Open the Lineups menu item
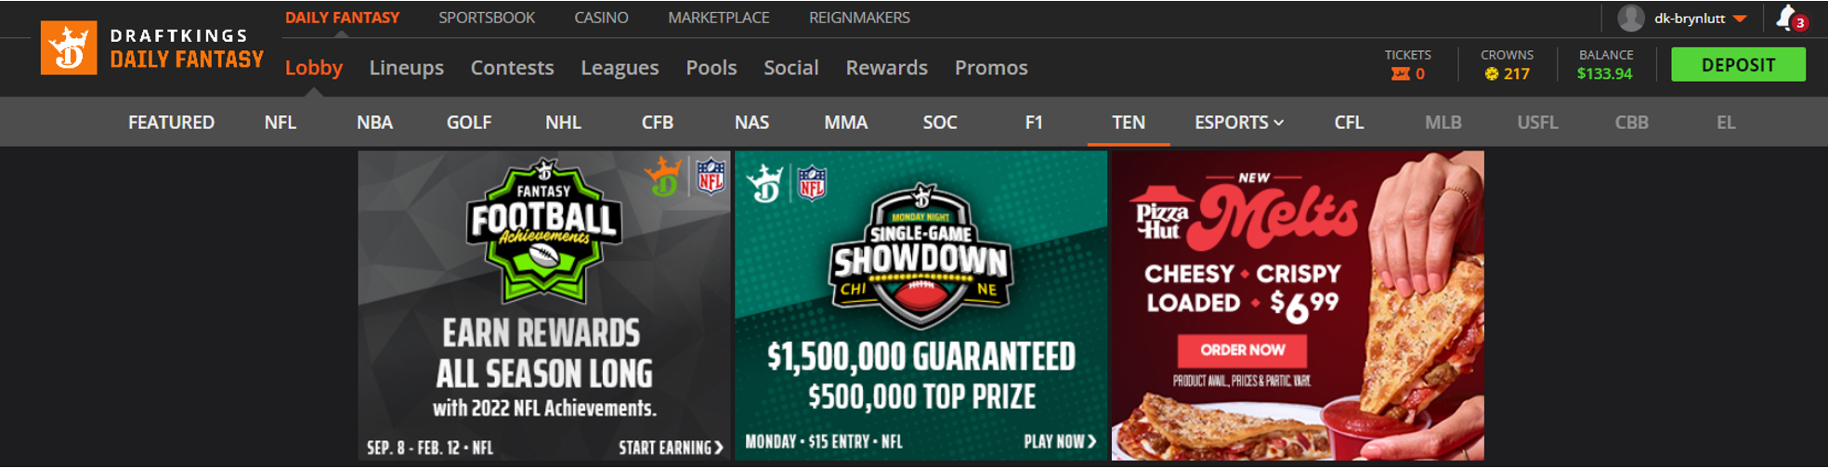Viewport: 1828px width, 468px height. click(407, 68)
